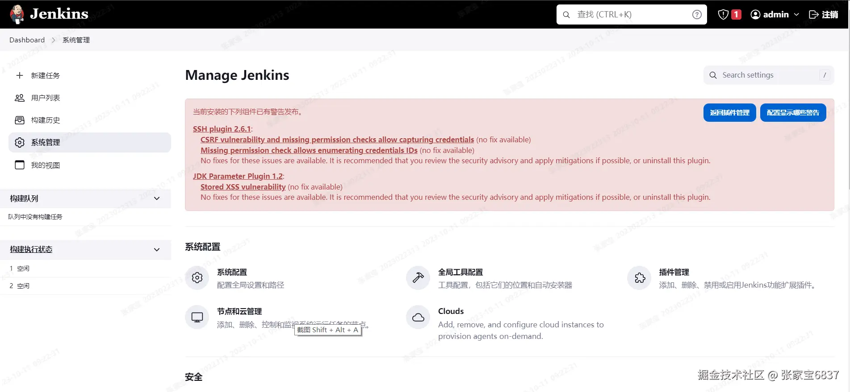Click the admin user avatar icon
This screenshot has width=850, height=392.
pyautogui.click(x=755, y=15)
